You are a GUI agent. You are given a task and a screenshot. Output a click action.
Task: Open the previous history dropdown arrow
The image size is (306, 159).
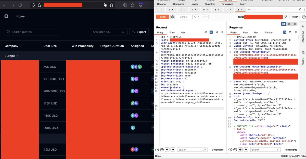click(198, 17)
